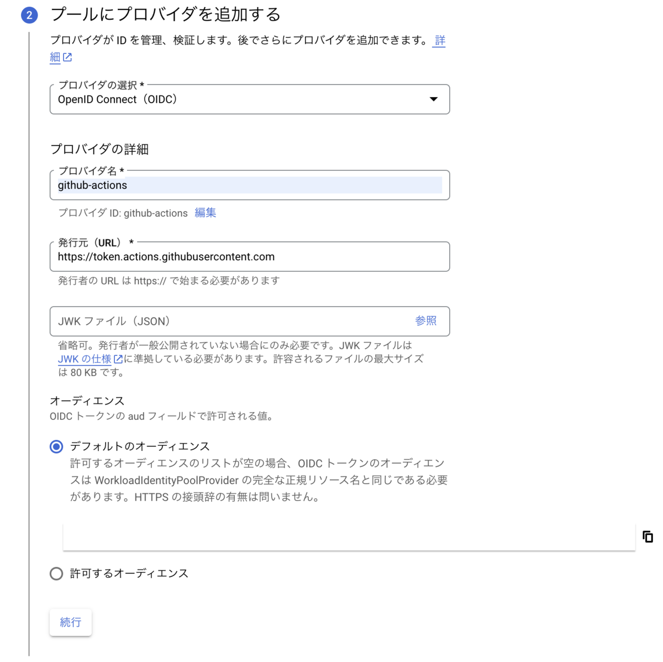Image resolution: width=663 pixels, height=662 pixels.
Task: Focus the 発行元（URL） input field
Action: click(x=250, y=256)
